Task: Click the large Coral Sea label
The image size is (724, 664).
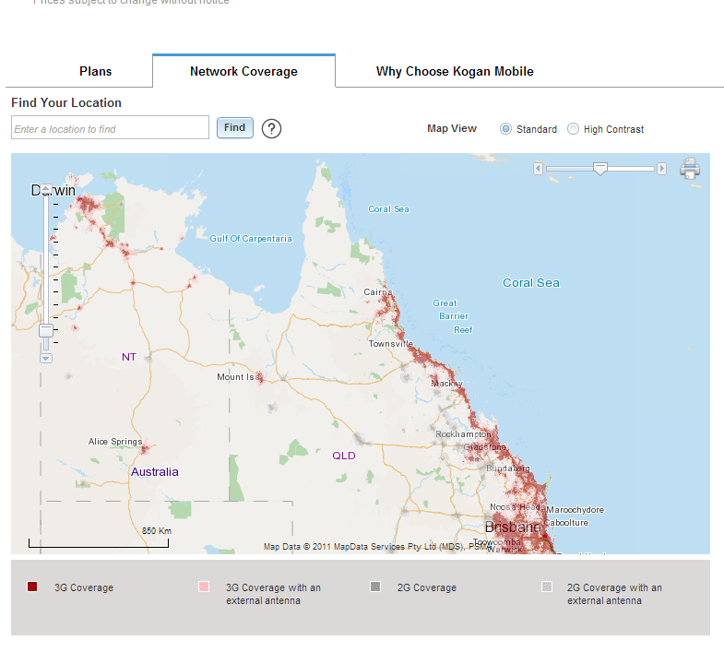Action: 531,283
